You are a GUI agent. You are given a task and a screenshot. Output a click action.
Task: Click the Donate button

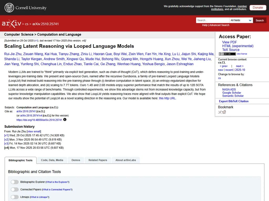[x=258, y=8]
